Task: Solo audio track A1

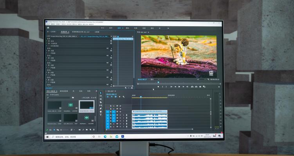Action: pyautogui.click(x=123, y=115)
